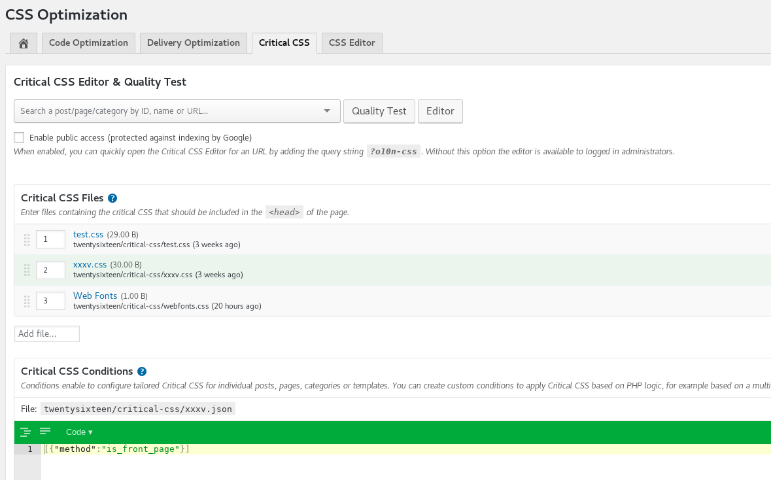Open the test.css file link

[x=88, y=234]
